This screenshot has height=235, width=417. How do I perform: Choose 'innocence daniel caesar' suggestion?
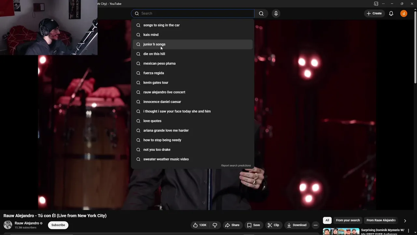[193, 102]
